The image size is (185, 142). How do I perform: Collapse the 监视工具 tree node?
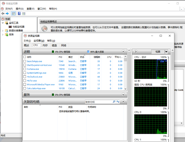[3, 23]
